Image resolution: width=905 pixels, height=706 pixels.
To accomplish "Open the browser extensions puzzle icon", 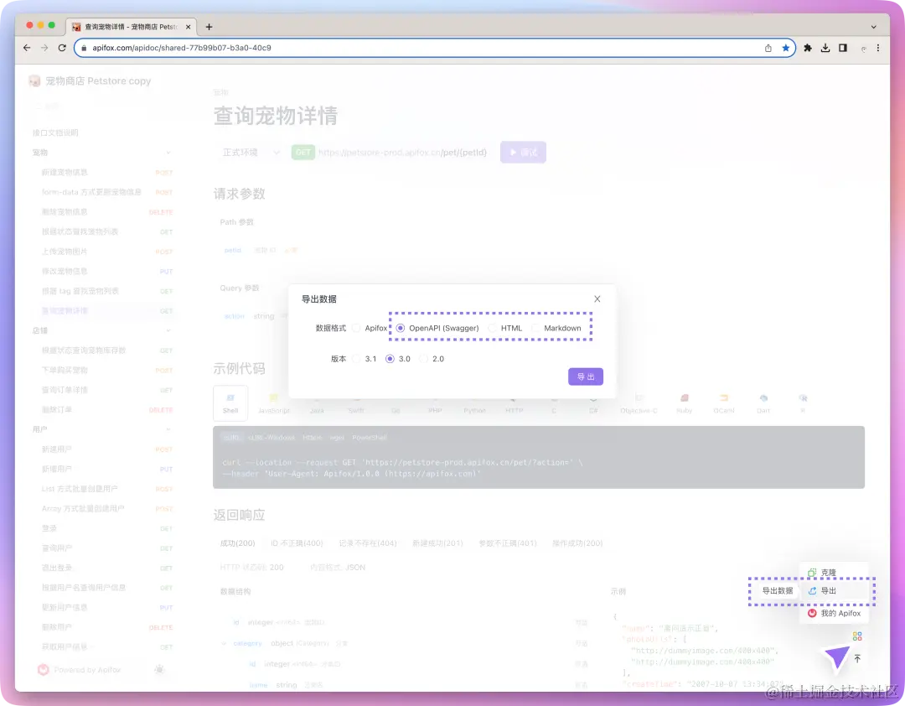I will click(x=808, y=48).
